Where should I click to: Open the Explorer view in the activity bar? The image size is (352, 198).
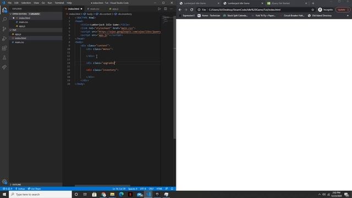(4, 10)
